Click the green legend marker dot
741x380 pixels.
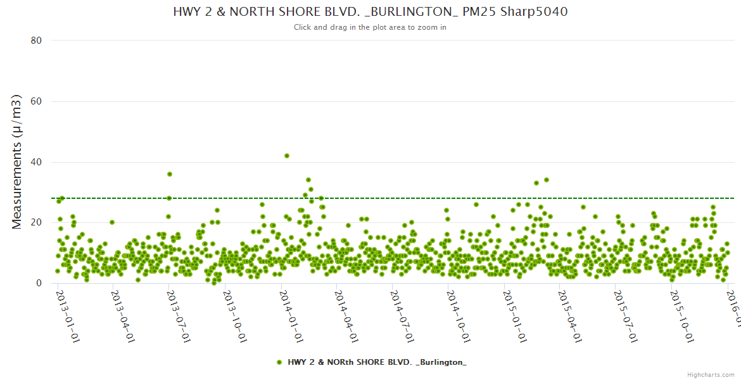point(279,362)
